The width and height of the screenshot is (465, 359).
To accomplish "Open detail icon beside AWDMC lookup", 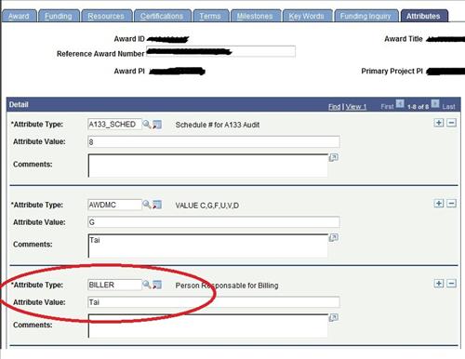I will coord(157,205).
